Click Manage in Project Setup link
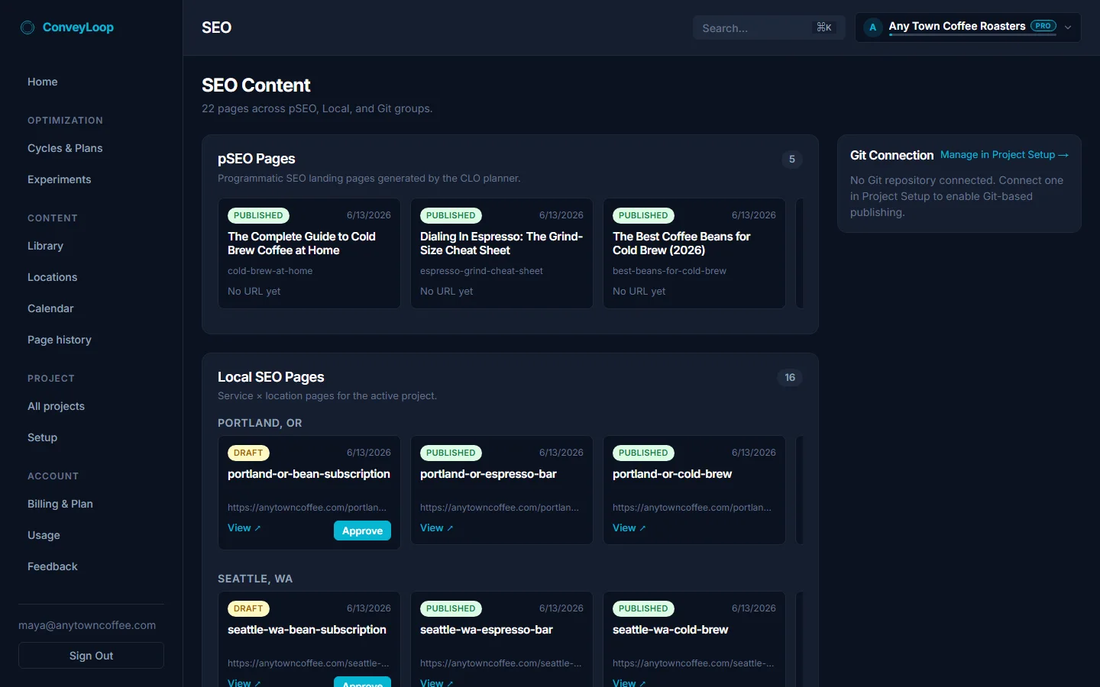This screenshot has height=687, width=1100. tap(1004, 154)
